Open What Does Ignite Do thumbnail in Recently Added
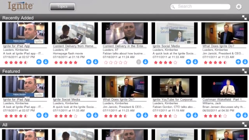Viewport: 249px width, 140px height. coord(224,33)
